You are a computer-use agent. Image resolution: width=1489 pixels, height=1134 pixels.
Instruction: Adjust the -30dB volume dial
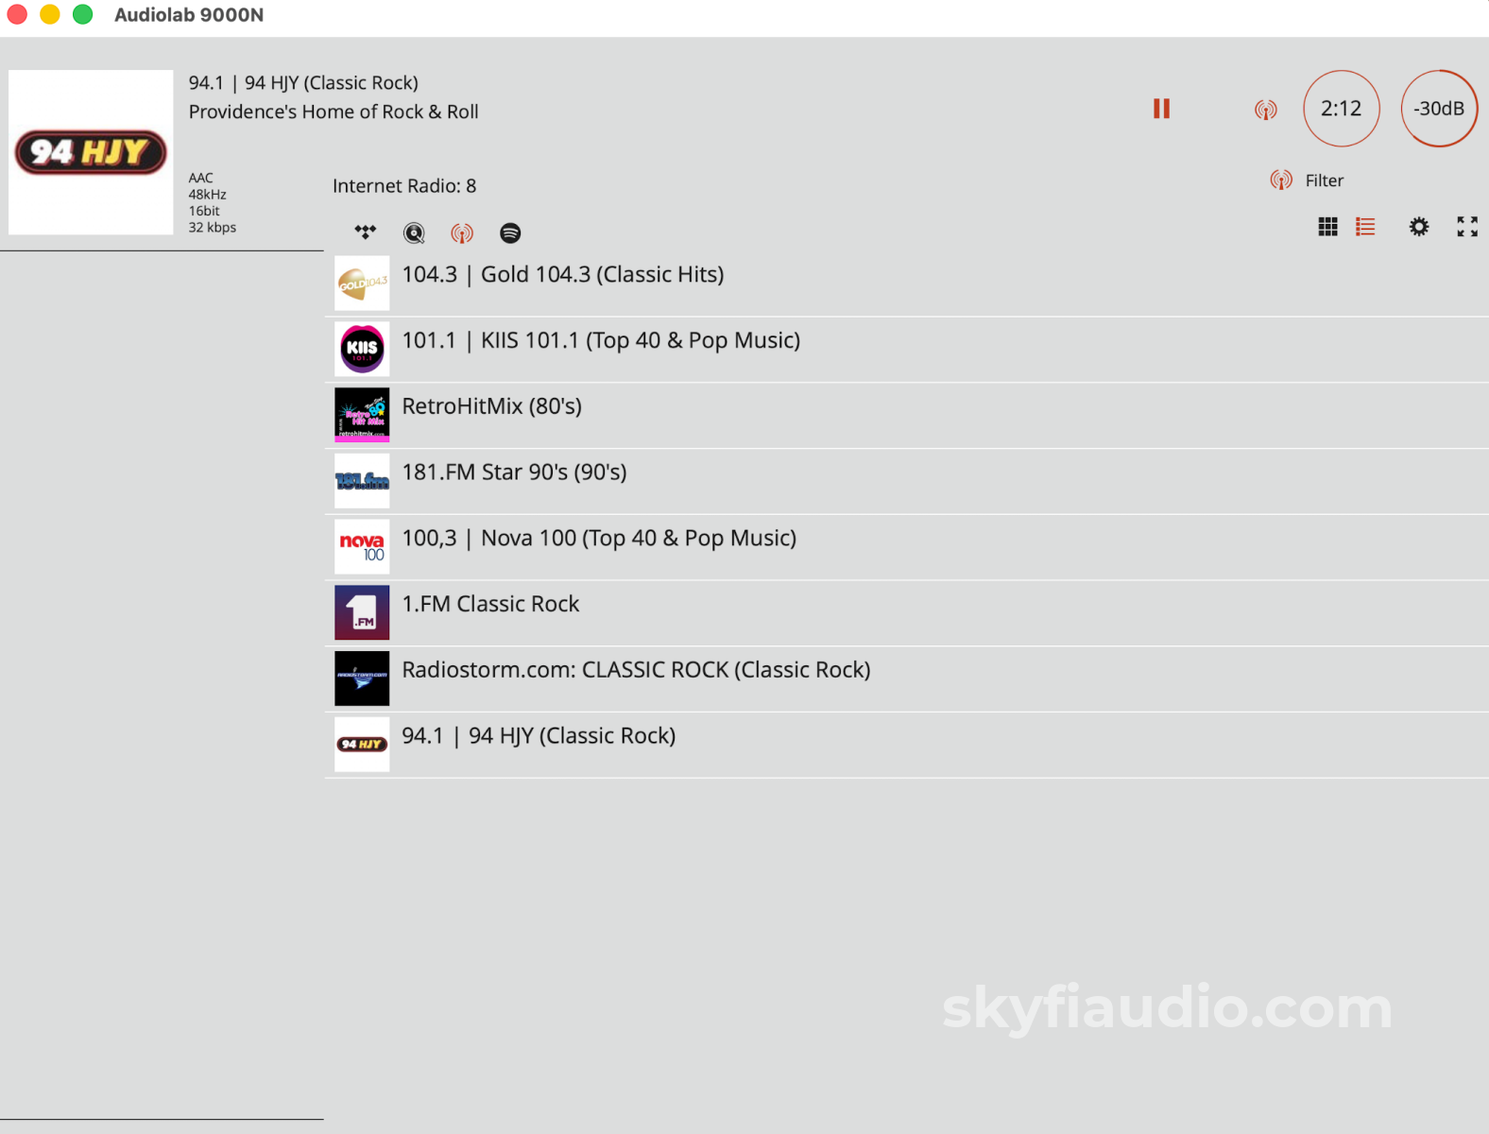pyautogui.click(x=1439, y=109)
